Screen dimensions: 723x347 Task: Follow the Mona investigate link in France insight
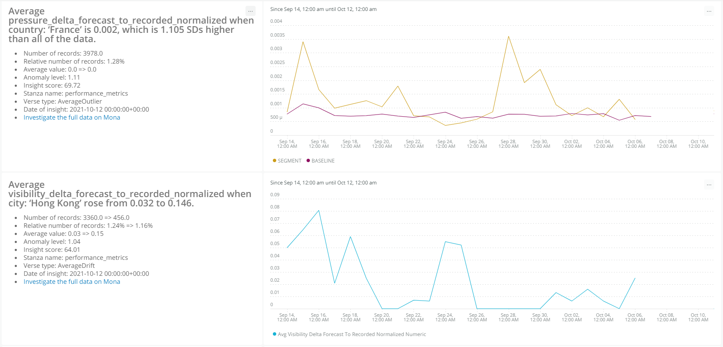72,117
